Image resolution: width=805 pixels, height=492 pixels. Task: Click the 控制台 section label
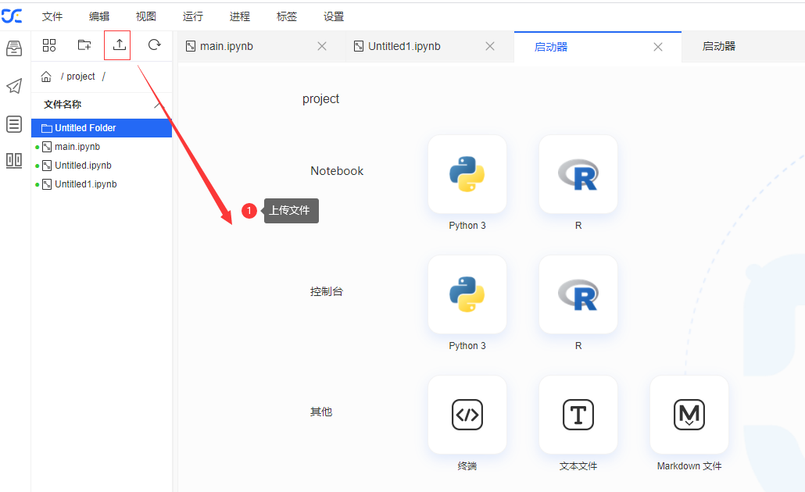pyautogui.click(x=327, y=291)
